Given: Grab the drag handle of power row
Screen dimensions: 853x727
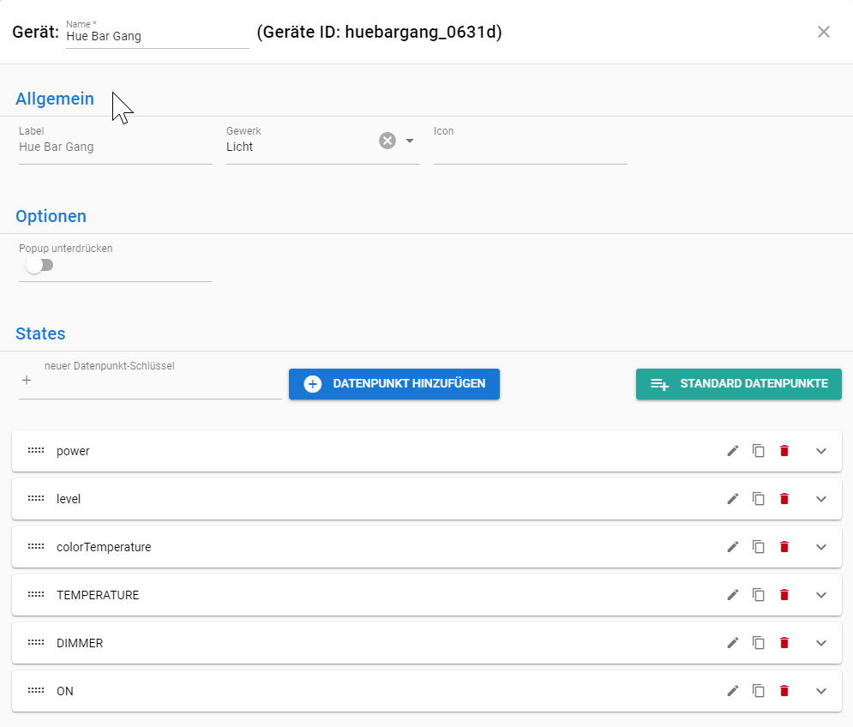Looking at the screenshot, I should tap(35, 451).
